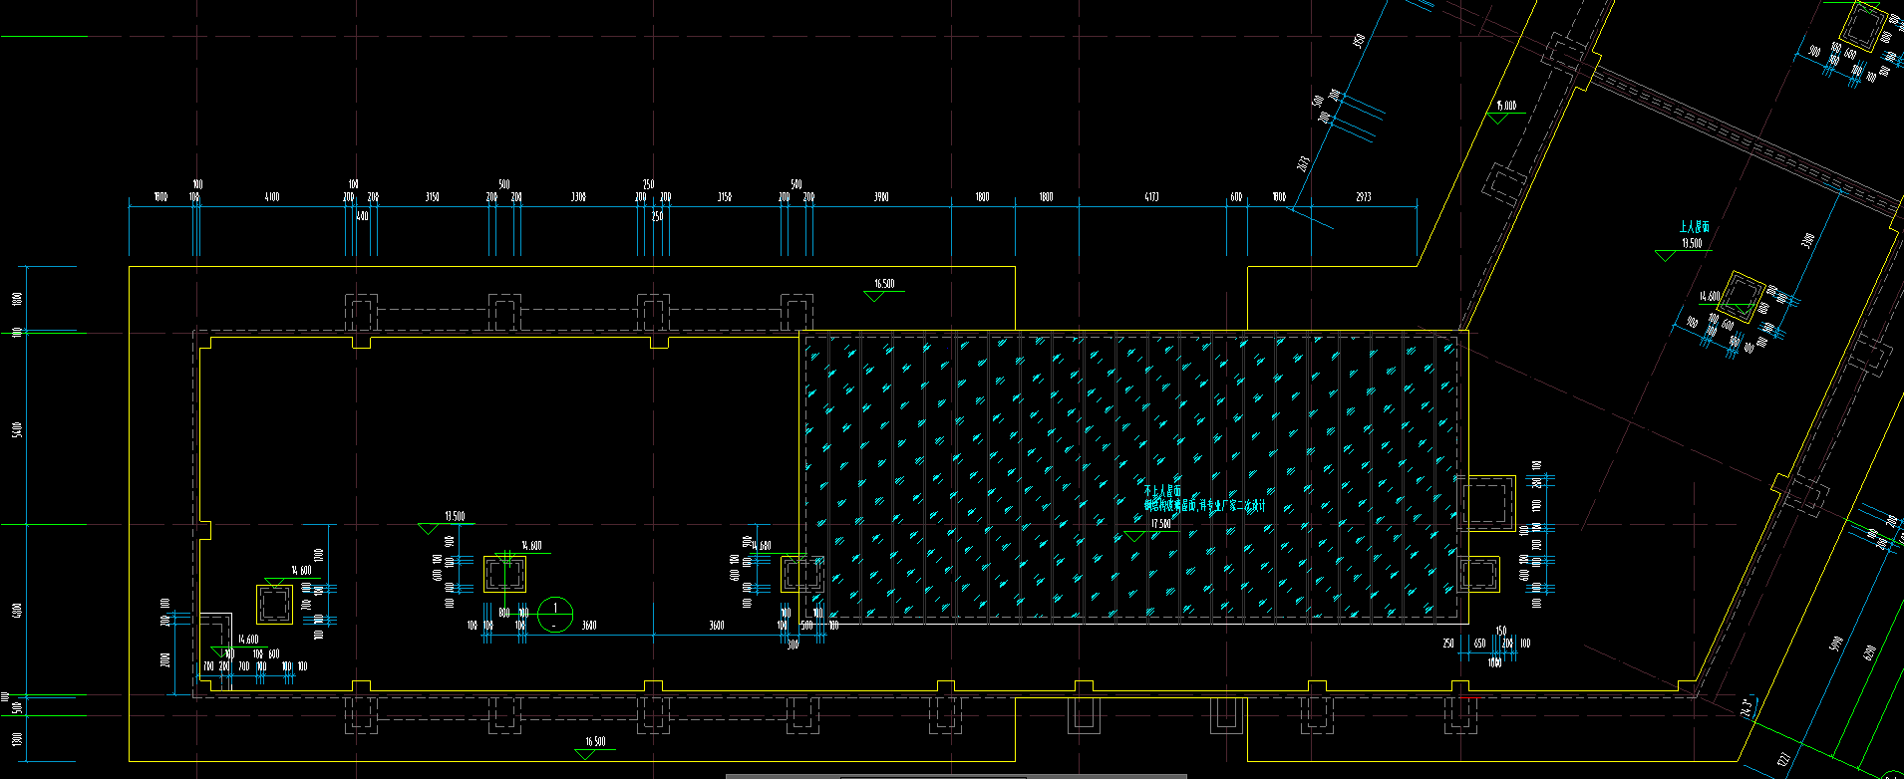1904x779 pixels.
Task: Click the cyan 上人屋面 label
Action: click(x=1695, y=228)
